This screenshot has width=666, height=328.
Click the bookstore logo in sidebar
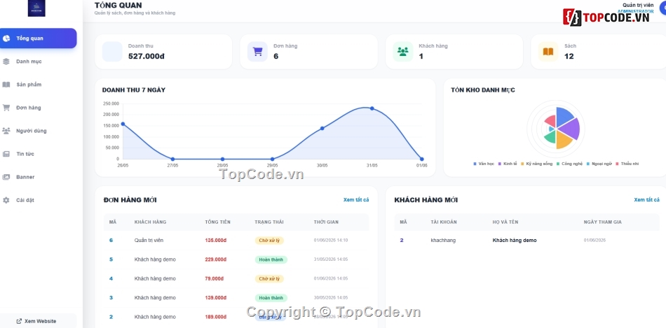pos(36,8)
